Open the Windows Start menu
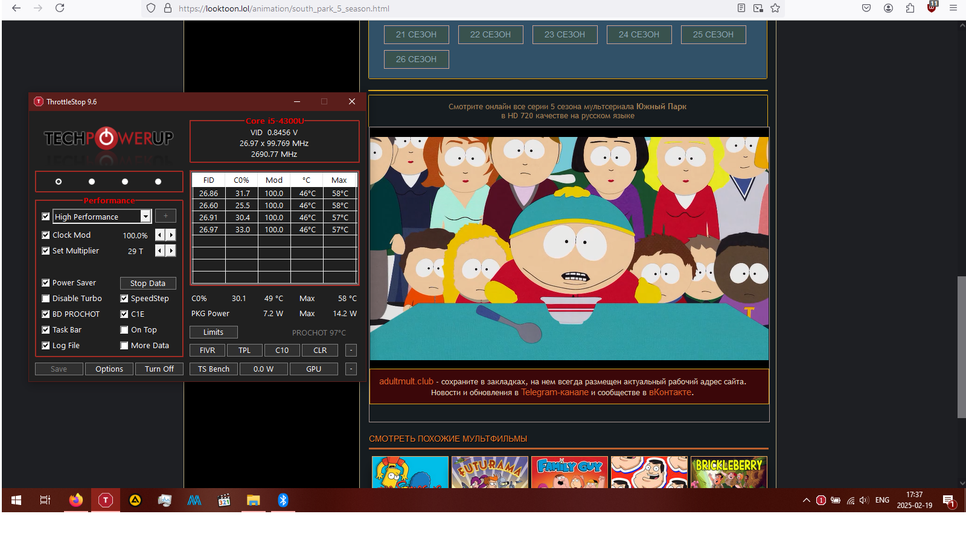This screenshot has height=543, width=966. point(16,500)
